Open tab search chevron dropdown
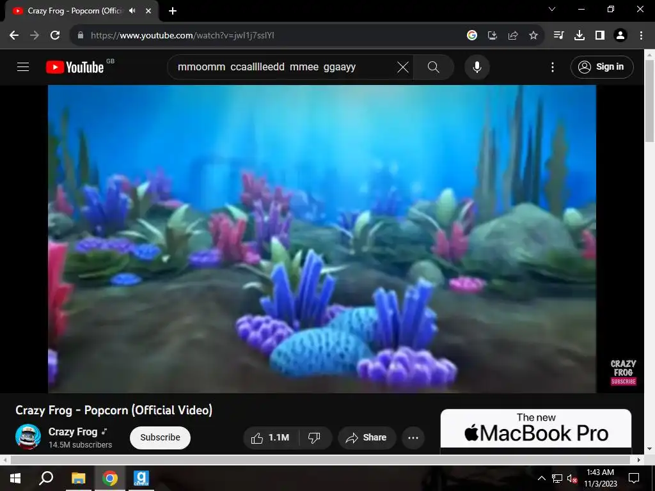Image resolution: width=655 pixels, height=491 pixels. [x=552, y=9]
